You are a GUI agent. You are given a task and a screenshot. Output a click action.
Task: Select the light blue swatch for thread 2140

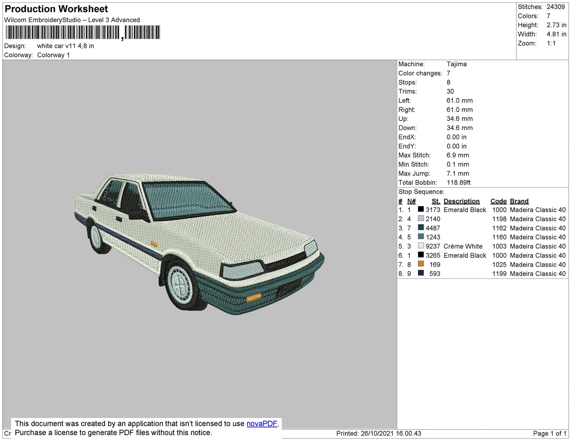pos(421,218)
